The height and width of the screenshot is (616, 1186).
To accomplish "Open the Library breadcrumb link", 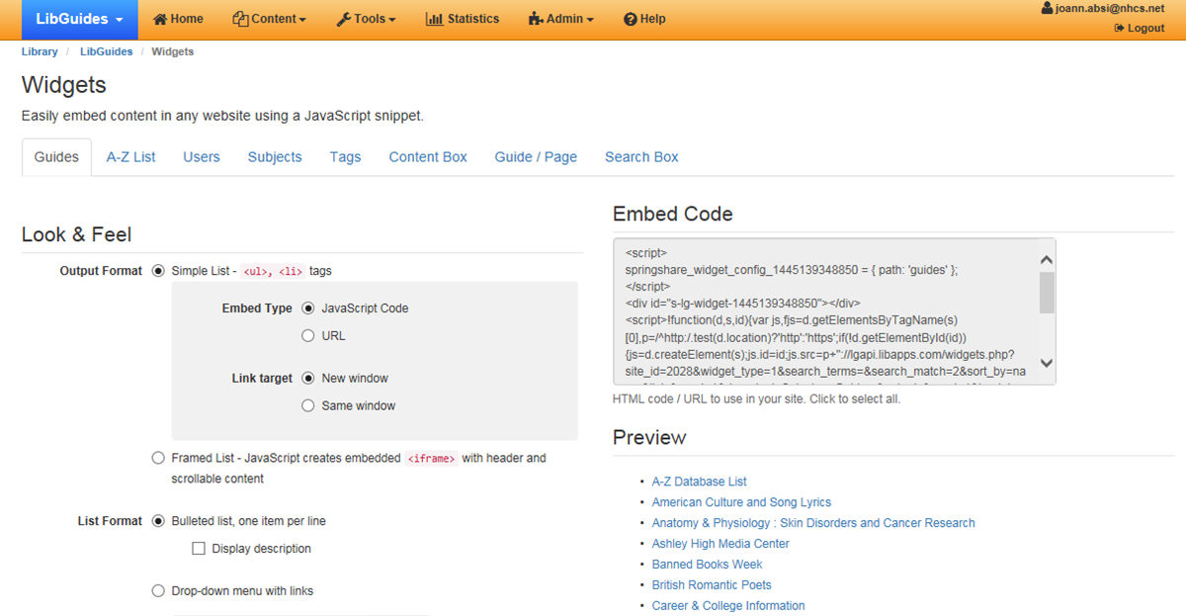I will point(40,51).
